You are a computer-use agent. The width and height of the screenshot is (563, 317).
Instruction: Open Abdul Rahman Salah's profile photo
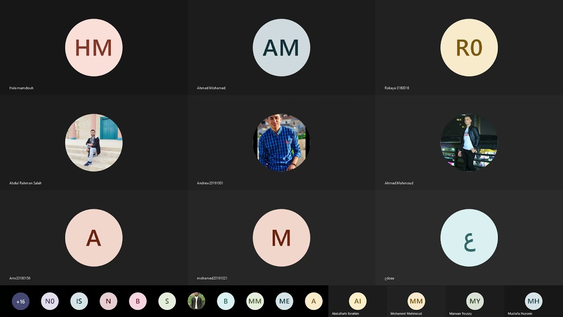(x=94, y=143)
